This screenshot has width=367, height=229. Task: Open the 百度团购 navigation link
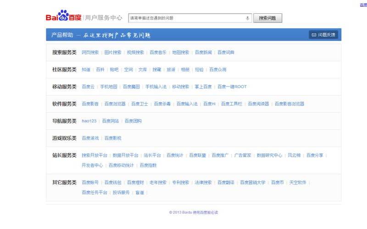tap(133, 121)
